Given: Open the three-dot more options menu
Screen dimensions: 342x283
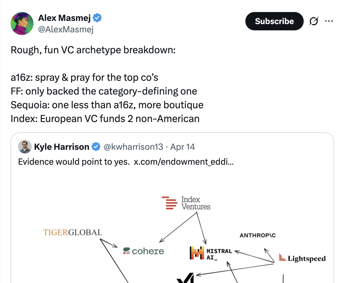Looking at the screenshot, I should click(329, 21).
